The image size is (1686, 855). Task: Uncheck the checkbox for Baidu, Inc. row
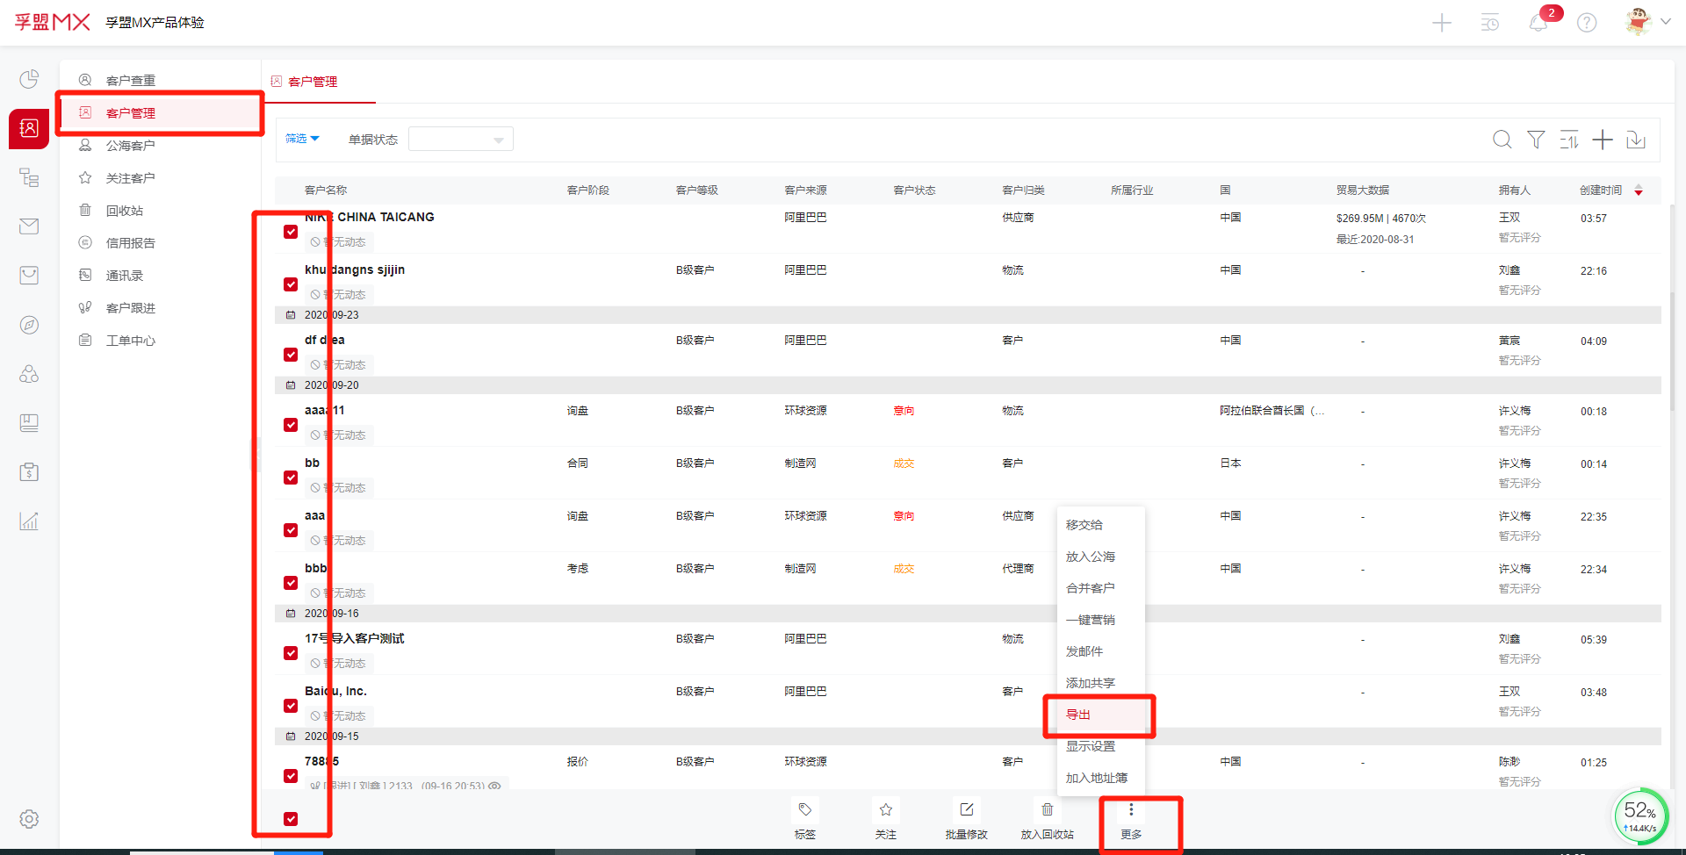tap(291, 706)
